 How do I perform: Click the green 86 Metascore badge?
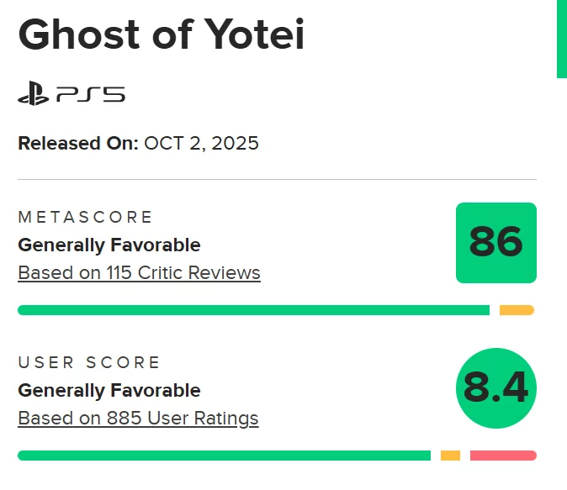click(495, 243)
